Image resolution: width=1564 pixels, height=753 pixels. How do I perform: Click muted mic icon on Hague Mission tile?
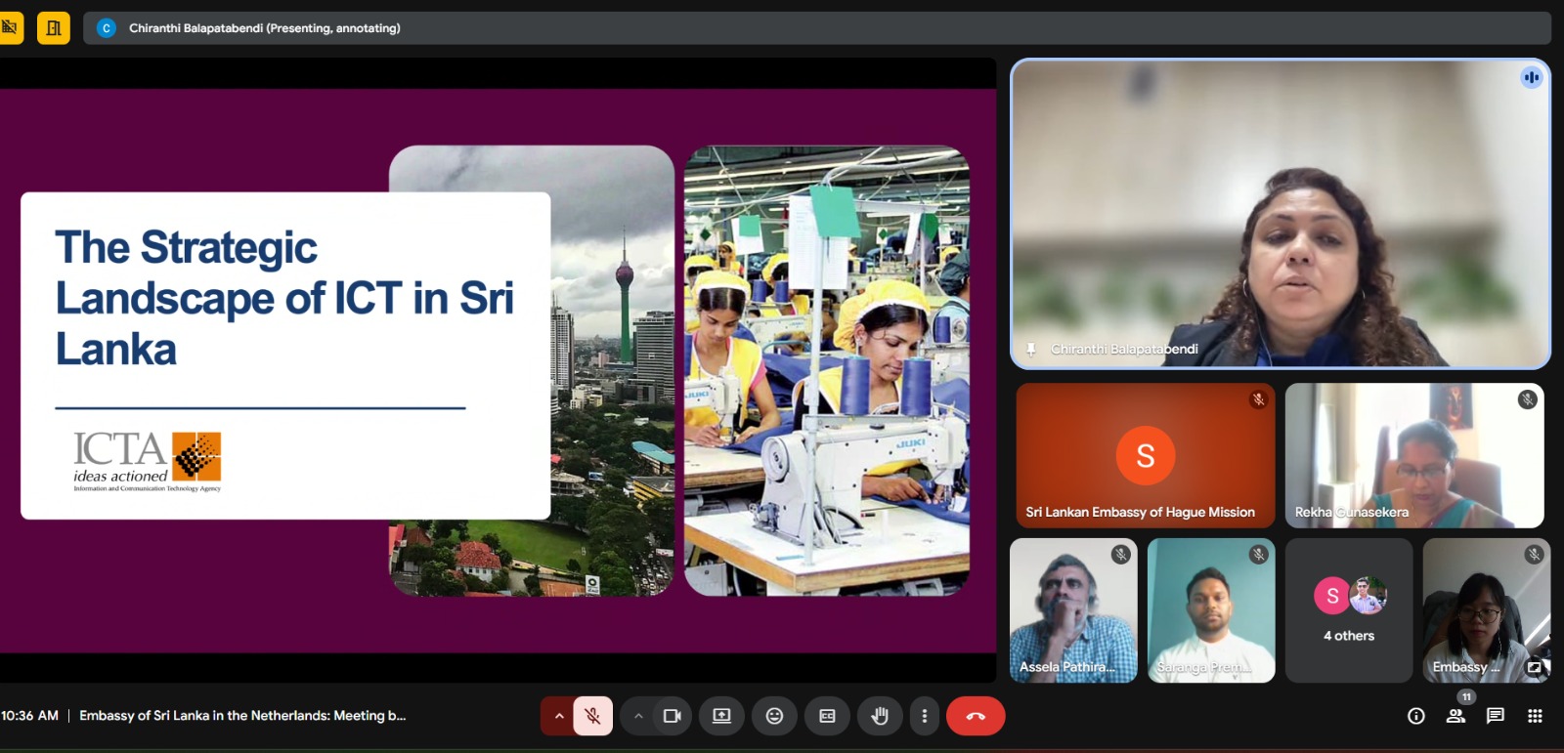click(1258, 398)
